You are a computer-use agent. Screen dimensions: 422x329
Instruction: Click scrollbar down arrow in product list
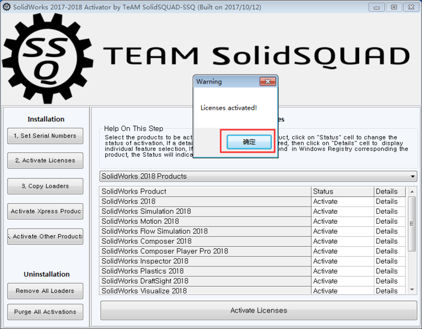[412, 290]
